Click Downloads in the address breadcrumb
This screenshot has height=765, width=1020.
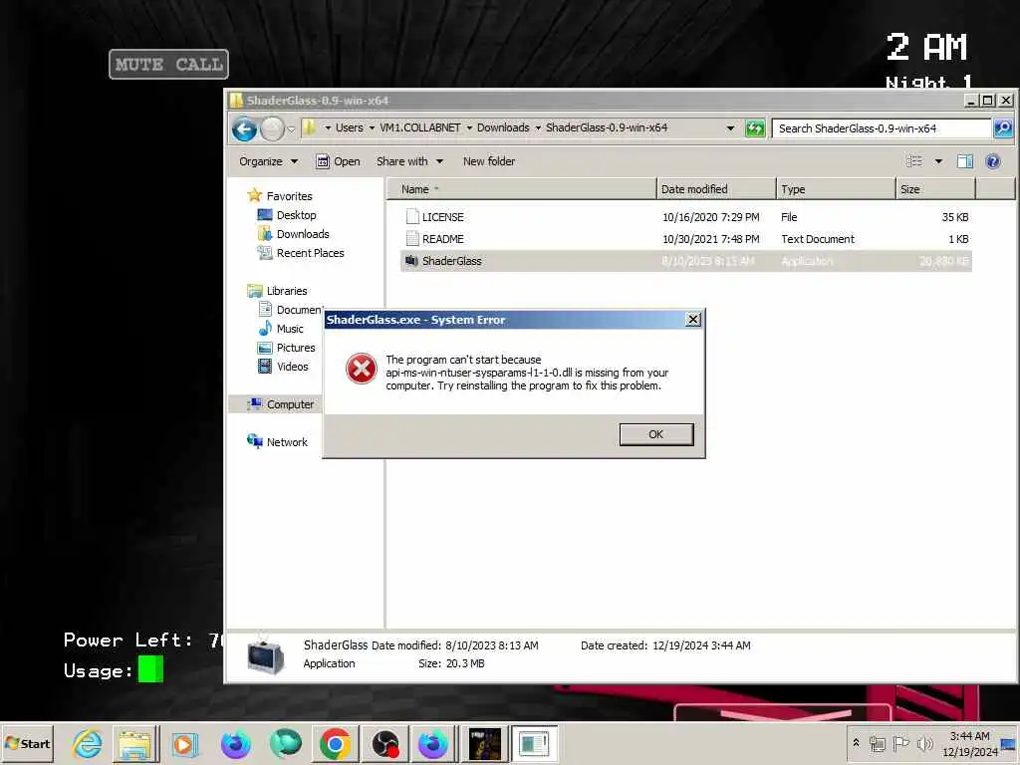pyautogui.click(x=503, y=127)
